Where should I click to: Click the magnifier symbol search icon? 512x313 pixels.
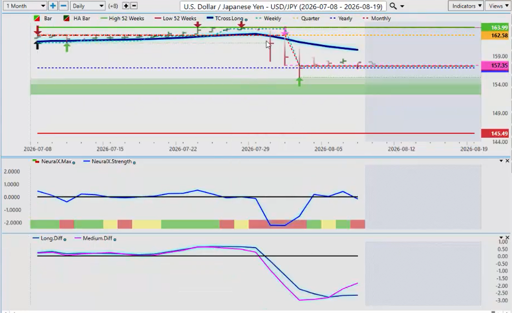click(393, 6)
